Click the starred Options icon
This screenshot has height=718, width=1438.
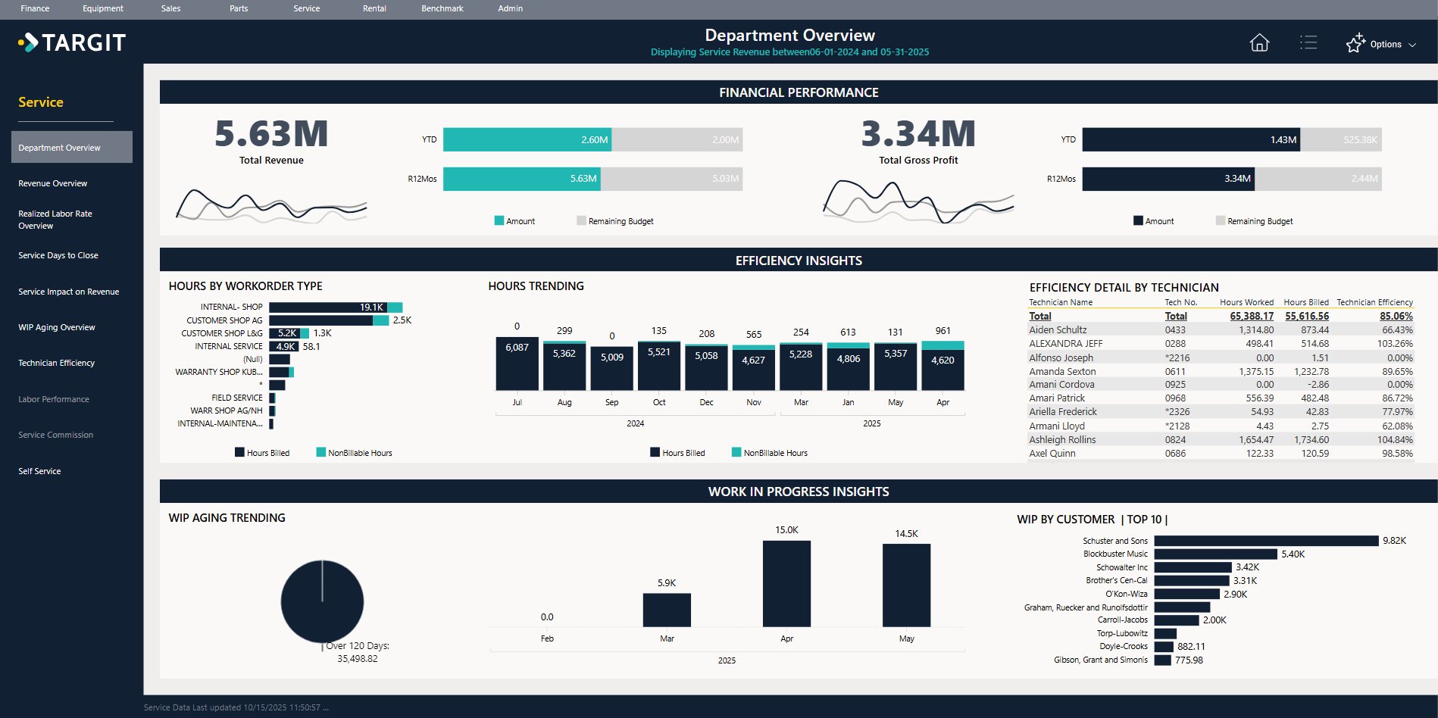[x=1355, y=42]
